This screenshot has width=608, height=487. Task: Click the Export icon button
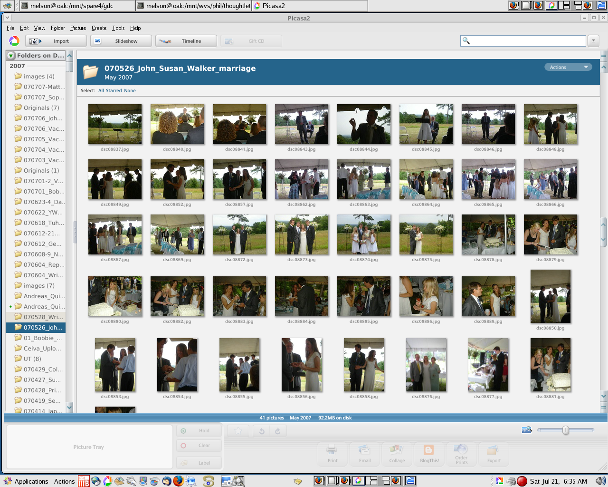[494, 454]
